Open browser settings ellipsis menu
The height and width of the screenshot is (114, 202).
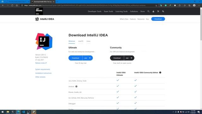click(199, 5)
